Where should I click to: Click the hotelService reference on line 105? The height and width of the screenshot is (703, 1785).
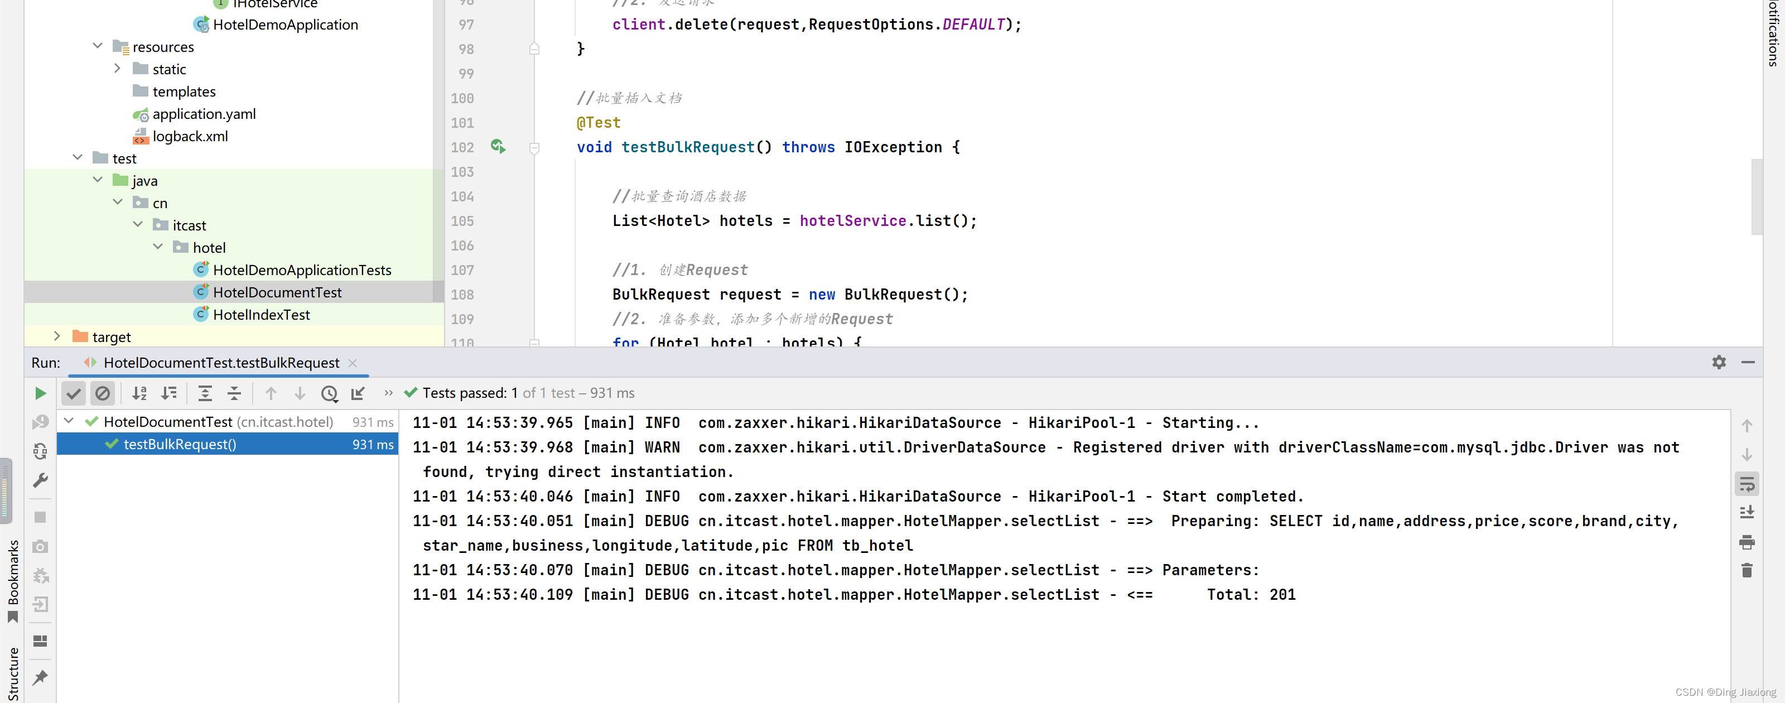point(852,220)
